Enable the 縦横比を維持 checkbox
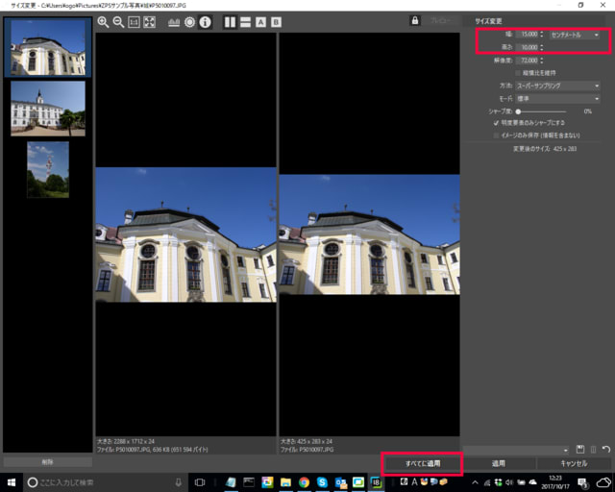 (x=519, y=73)
